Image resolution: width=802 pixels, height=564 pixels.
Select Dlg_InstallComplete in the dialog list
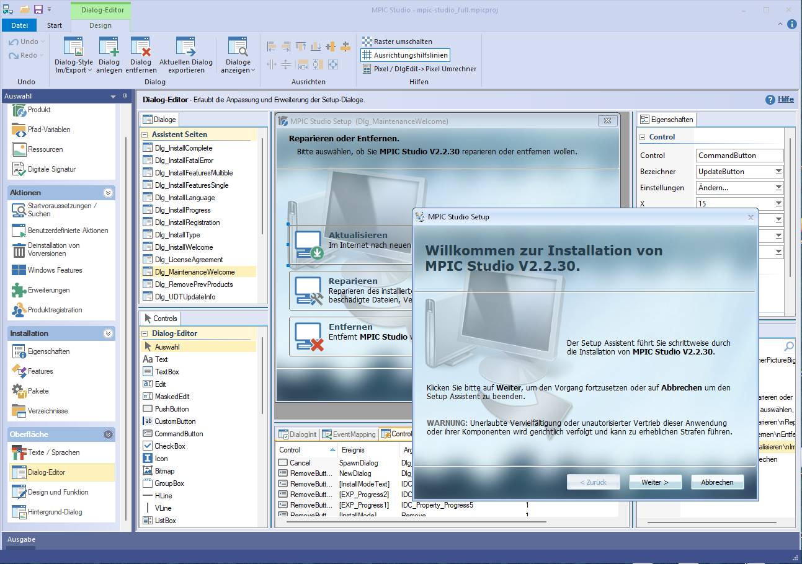184,148
